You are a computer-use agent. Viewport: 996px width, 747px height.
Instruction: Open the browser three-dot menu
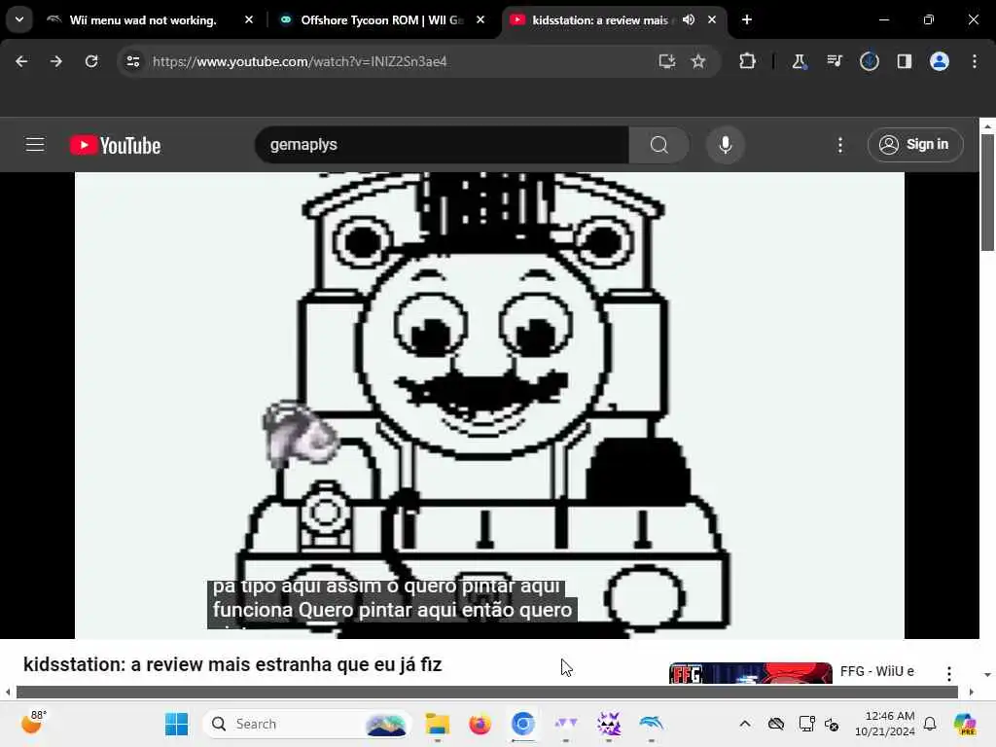(x=975, y=61)
